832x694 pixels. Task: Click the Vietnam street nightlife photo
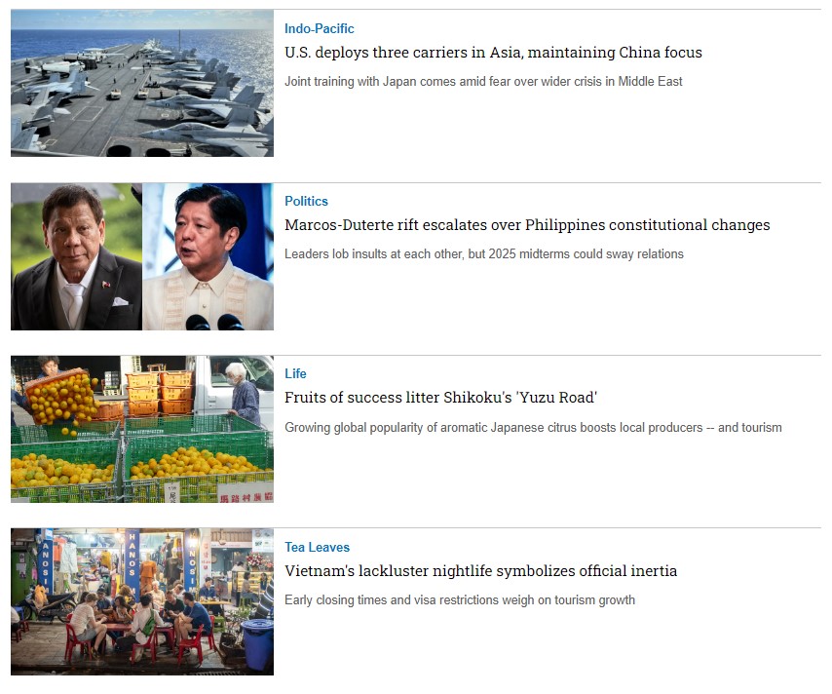click(142, 601)
